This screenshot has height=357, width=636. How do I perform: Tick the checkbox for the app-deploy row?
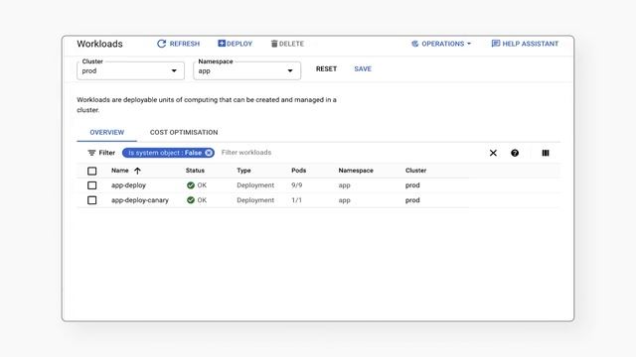tap(92, 185)
